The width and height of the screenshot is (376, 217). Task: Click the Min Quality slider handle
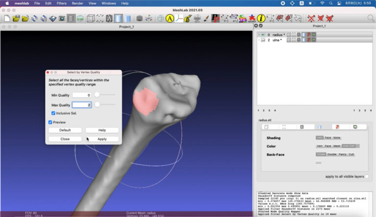(x=97, y=95)
